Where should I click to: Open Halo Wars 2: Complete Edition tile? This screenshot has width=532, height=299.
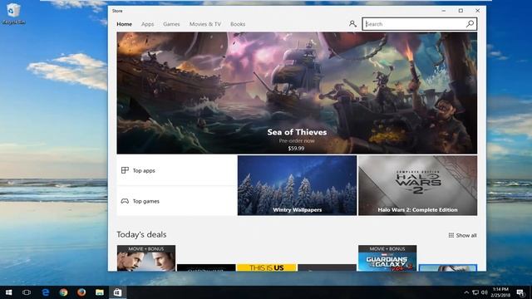pos(417,185)
